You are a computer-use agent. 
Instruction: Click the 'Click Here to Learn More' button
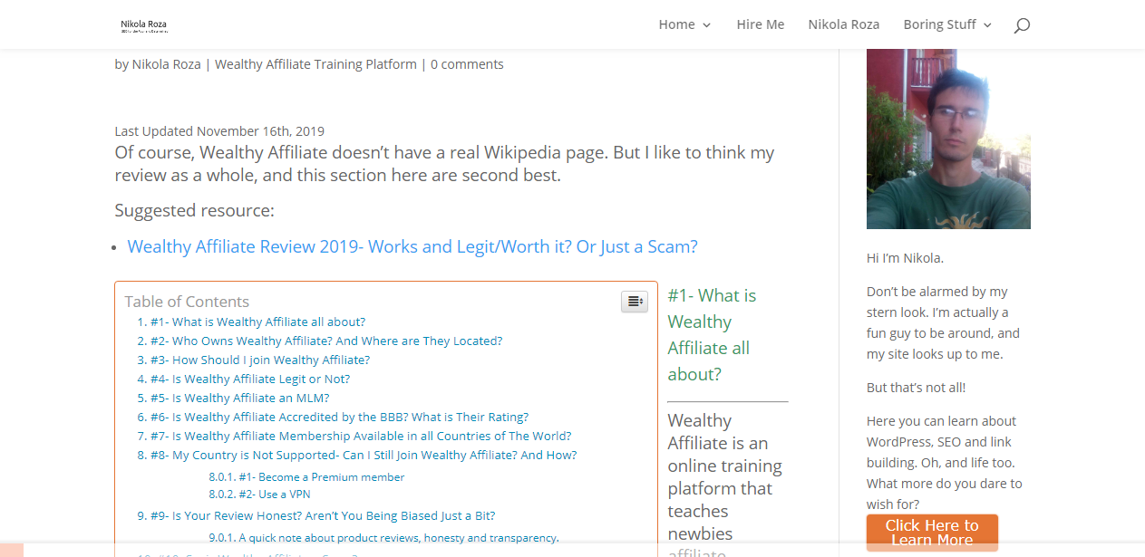[932, 533]
